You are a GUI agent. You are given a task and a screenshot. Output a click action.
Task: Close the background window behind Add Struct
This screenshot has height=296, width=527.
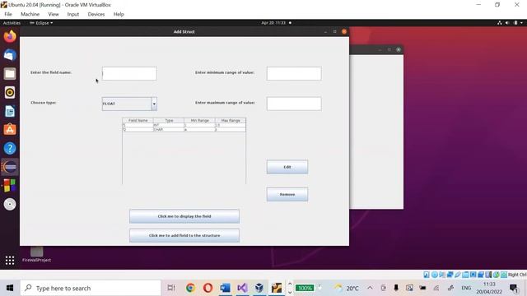point(399,49)
